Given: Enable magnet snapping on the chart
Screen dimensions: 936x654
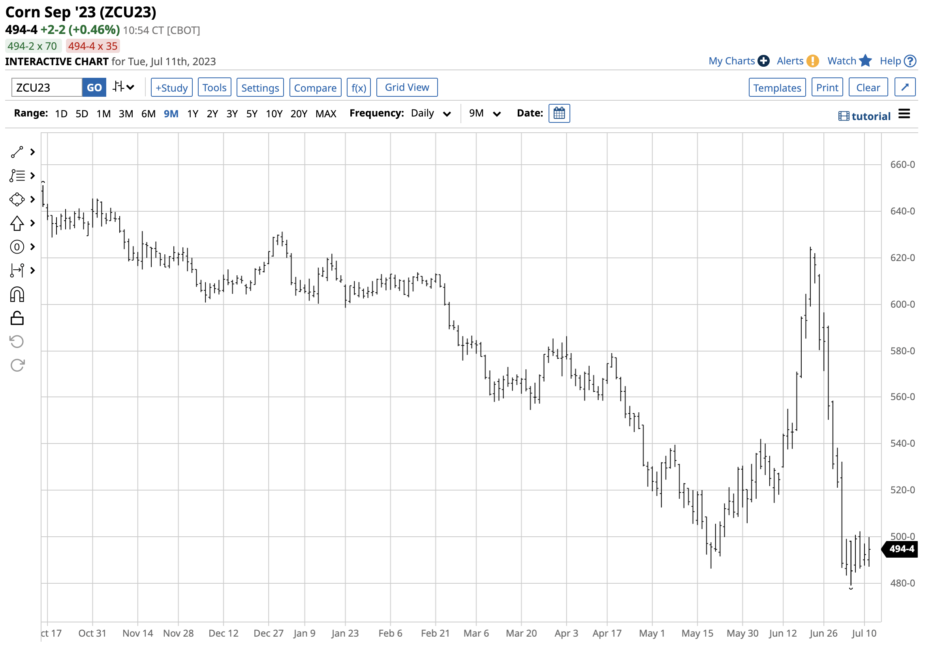Looking at the screenshot, I should coord(16,294).
